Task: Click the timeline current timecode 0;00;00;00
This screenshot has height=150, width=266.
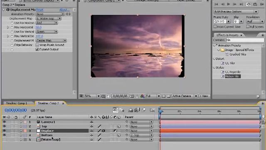Action: [16, 110]
